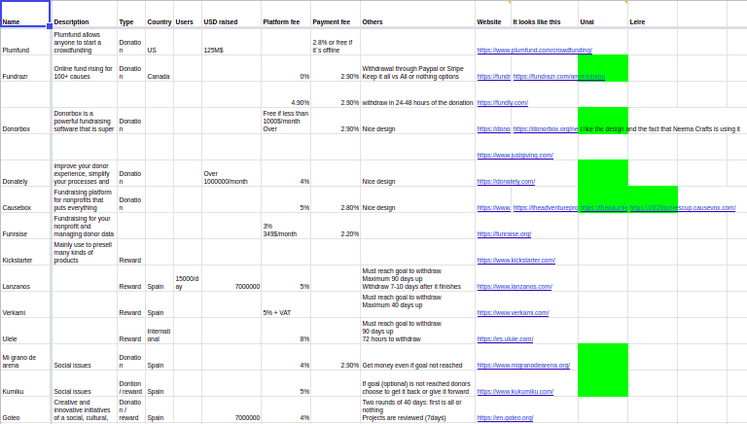
Task: Select the Canada country cell
Action: tap(160, 68)
